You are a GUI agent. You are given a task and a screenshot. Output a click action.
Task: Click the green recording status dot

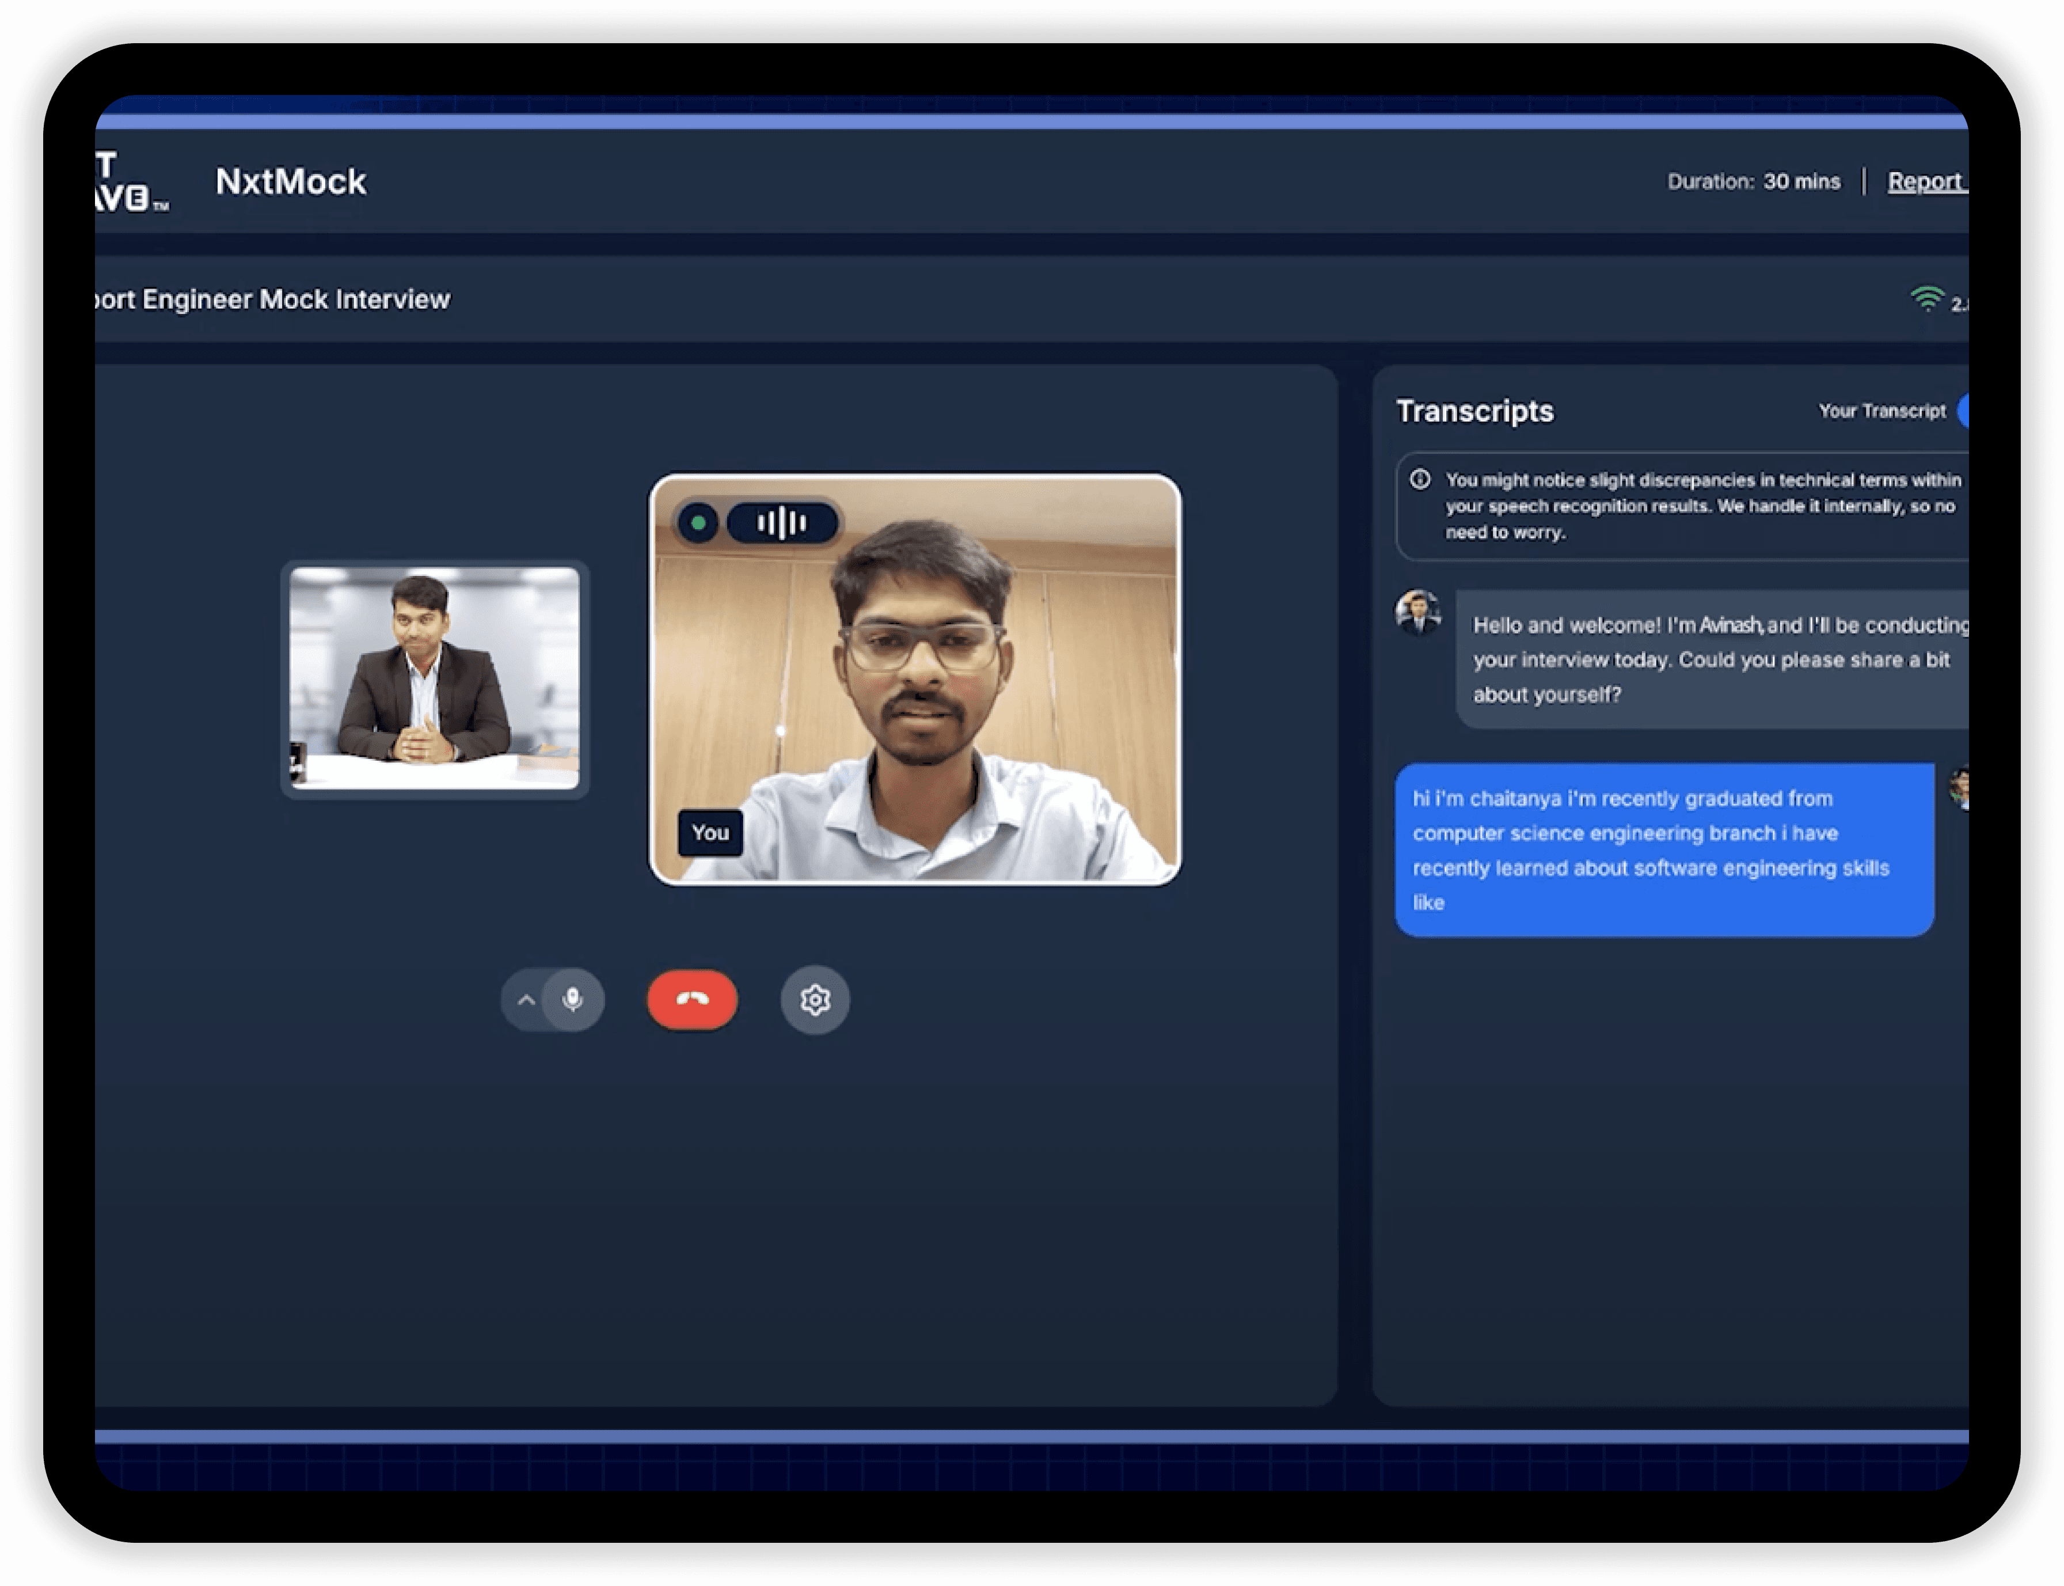[698, 522]
